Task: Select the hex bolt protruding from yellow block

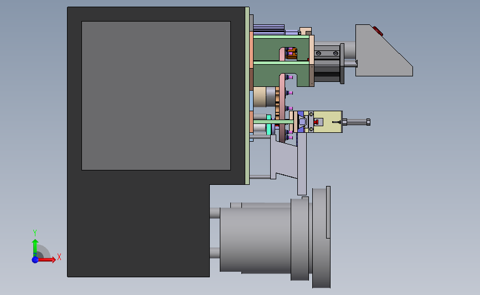Action: [x=357, y=122]
